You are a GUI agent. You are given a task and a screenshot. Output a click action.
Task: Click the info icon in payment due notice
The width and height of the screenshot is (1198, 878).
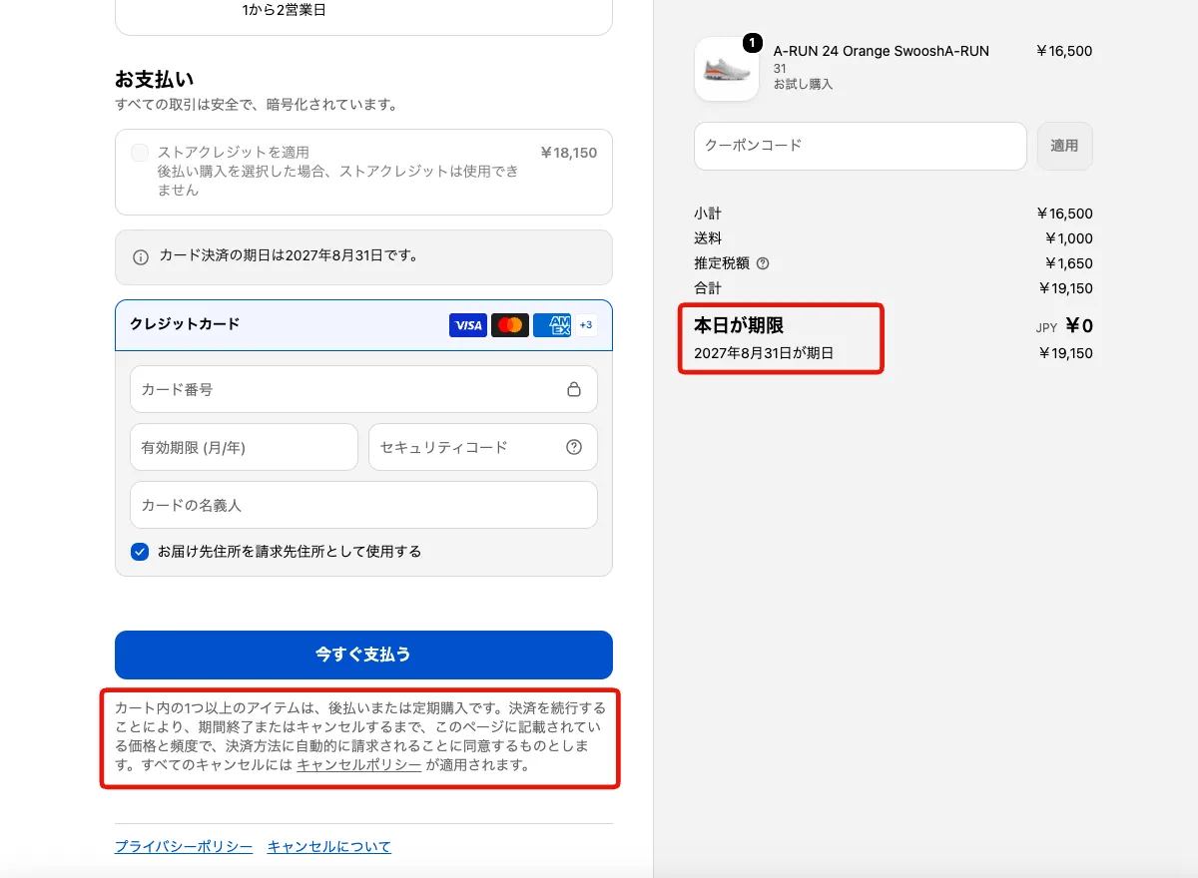point(141,257)
